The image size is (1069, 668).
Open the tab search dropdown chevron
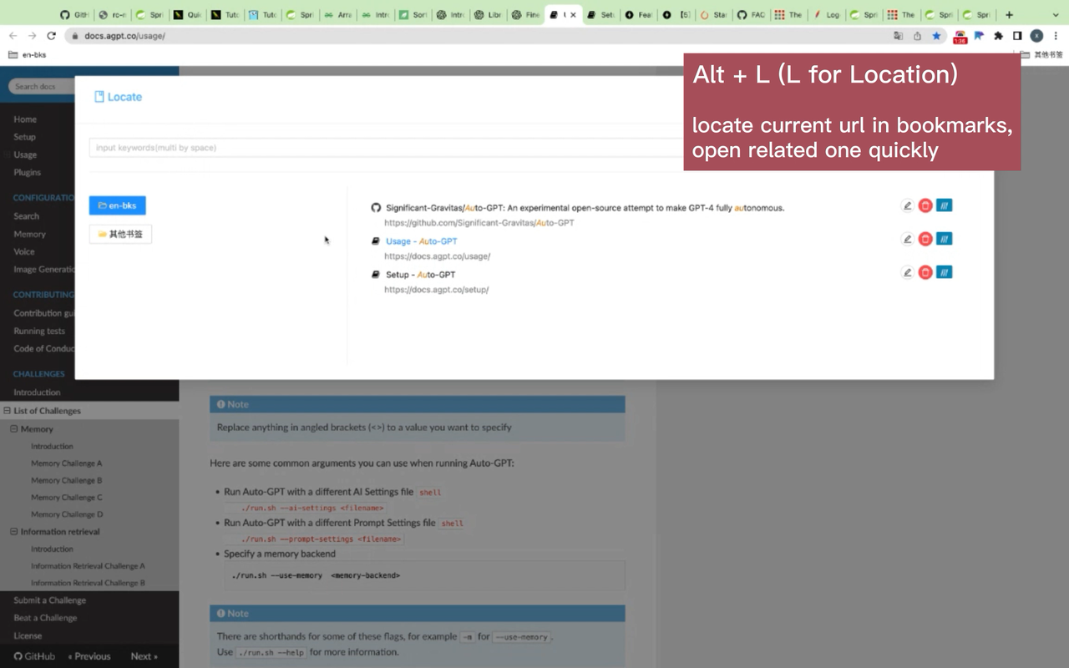pyautogui.click(x=1056, y=14)
